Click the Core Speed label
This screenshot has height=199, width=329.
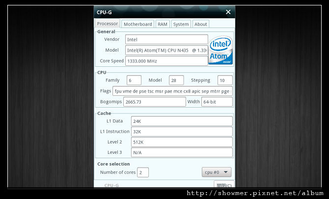112,61
